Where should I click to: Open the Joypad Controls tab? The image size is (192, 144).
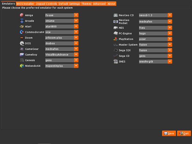(x=46, y=4)
